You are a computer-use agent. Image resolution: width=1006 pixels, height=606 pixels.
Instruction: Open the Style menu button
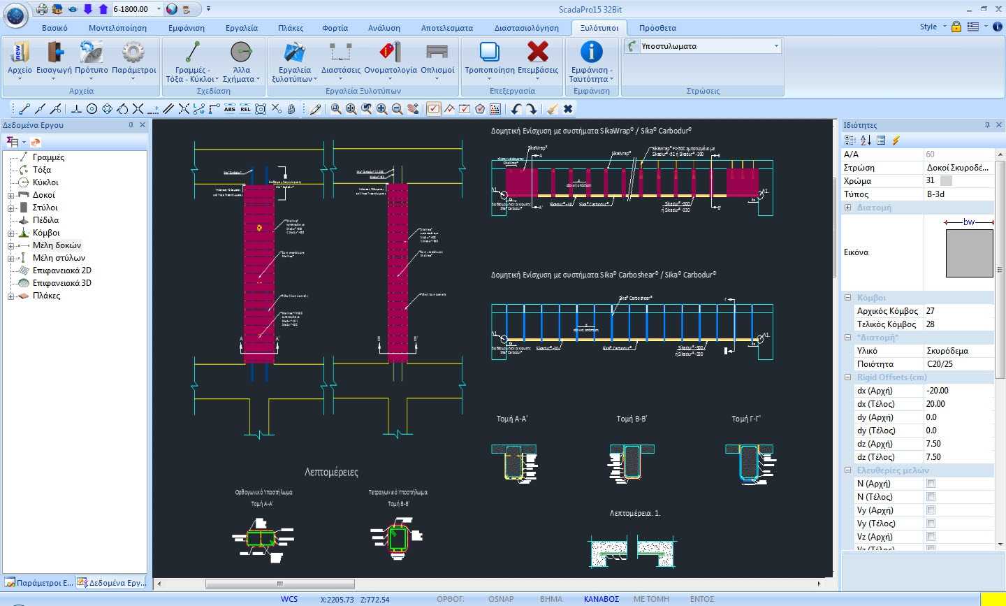[933, 27]
